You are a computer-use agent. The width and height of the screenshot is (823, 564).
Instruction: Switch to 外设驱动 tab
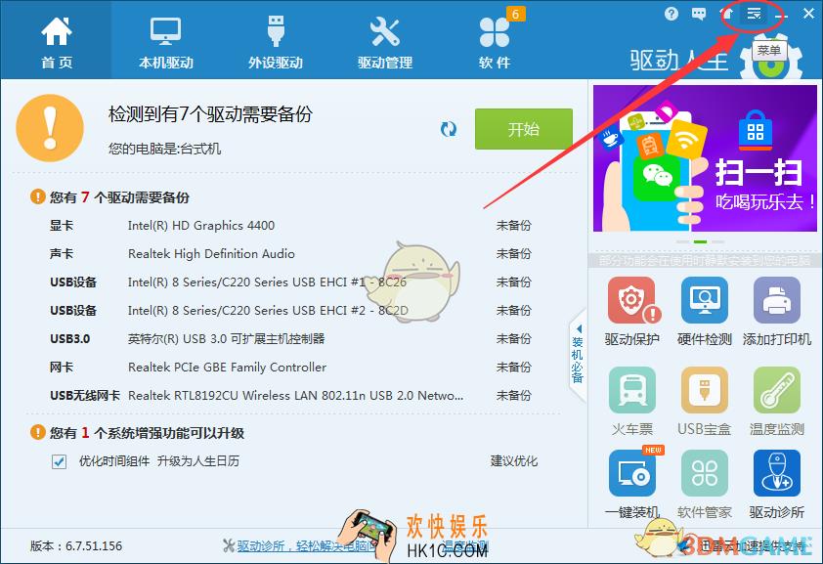coord(276,42)
